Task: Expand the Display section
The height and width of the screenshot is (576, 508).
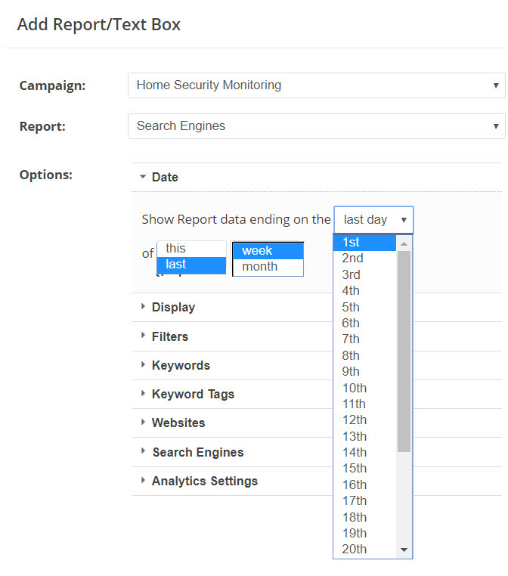Action: point(173,308)
